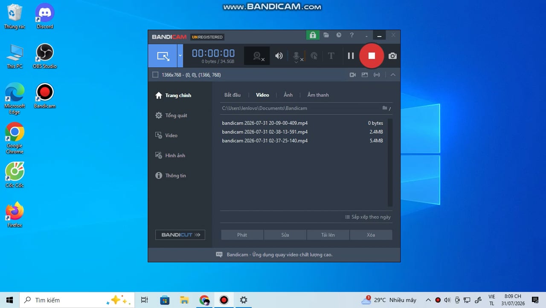Open Microsoft Store from the taskbar
This screenshot has height=308, width=546.
(165, 300)
